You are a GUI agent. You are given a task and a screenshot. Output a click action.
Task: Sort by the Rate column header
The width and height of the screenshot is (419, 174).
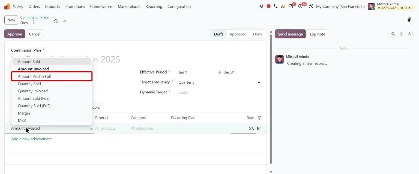pos(250,118)
